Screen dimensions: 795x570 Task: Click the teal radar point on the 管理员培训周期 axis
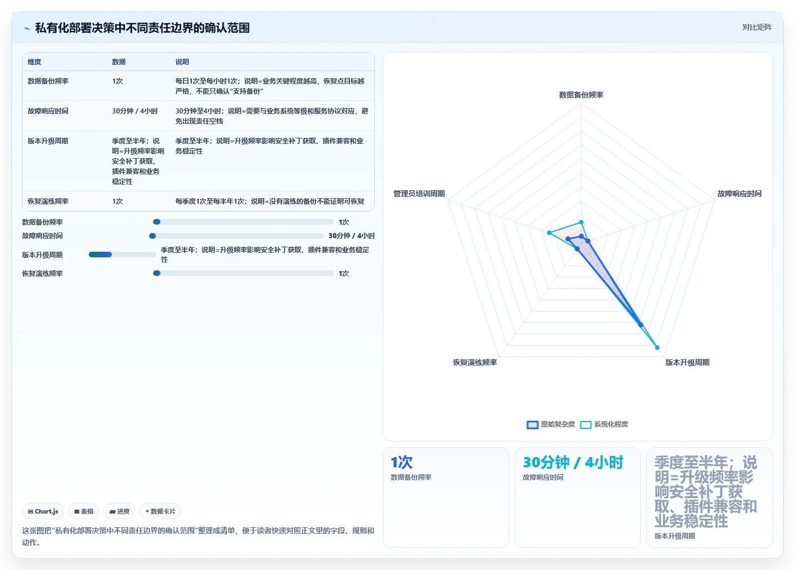point(549,233)
